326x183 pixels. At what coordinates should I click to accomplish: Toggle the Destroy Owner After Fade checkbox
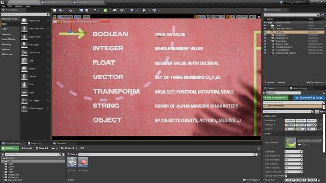(x=286, y=176)
